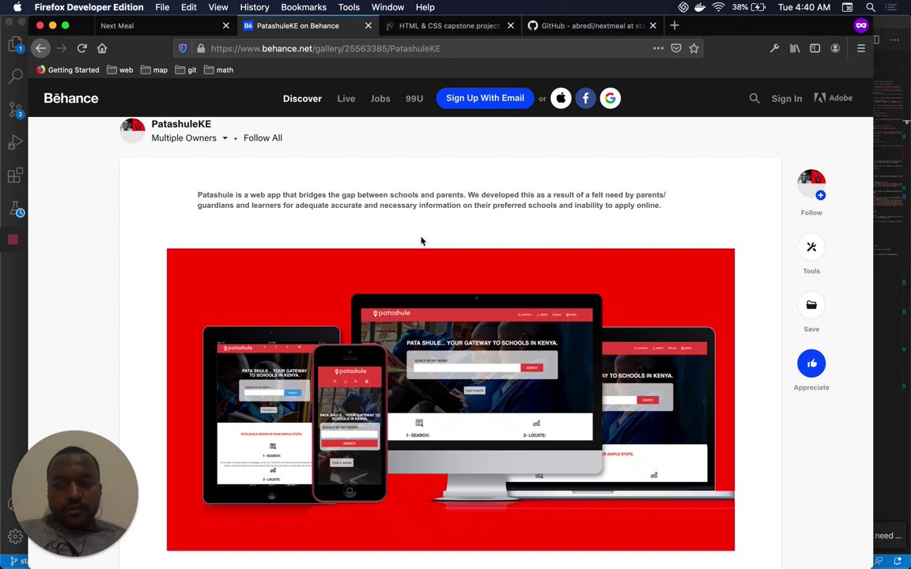Open the Discover navigation link
Screen dimensions: 911x569
tap(302, 99)
